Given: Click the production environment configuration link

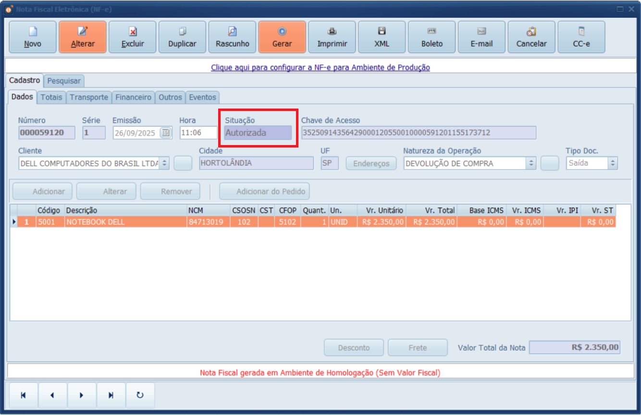Looking at the screenshot, I should pyautogui.click(x=320, y=68).
